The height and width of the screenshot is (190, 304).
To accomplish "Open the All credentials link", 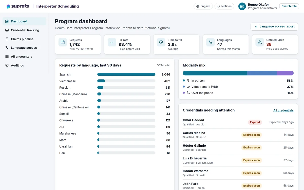I will (283, 110).
